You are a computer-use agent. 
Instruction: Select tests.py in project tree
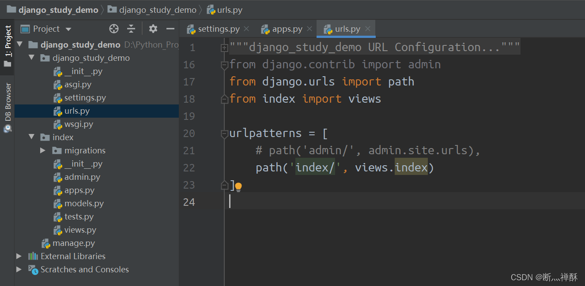click(79, 216)
